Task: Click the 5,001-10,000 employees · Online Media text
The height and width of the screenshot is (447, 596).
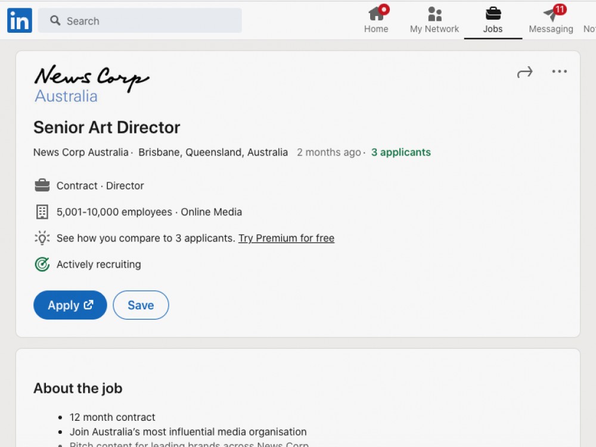Action: pos(150,212)
